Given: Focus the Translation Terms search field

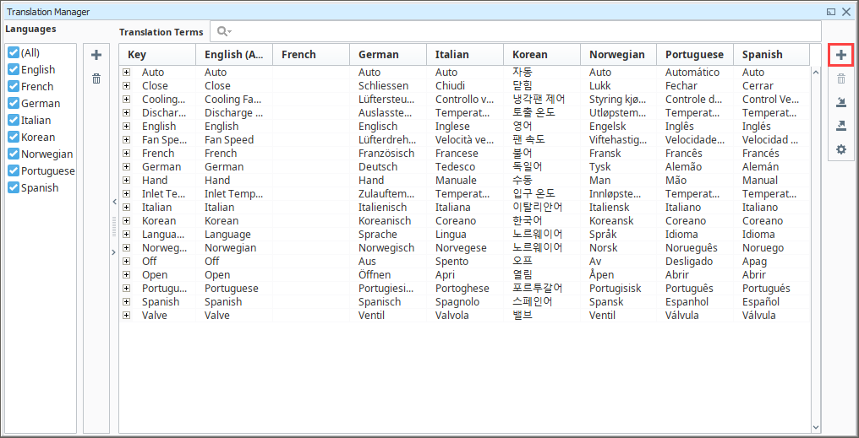Looking at the screenshot, I should pos(516,32).
